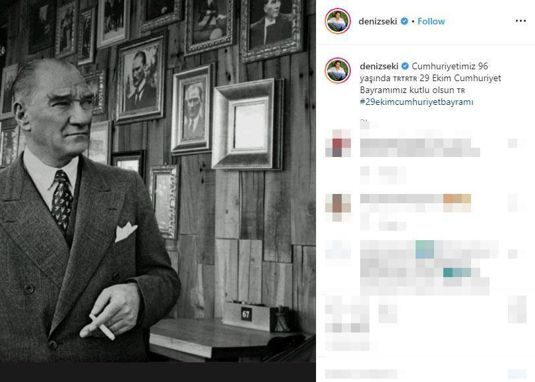Viewport: 535px width, 382px height.
Task: Follow the denizseki account
Action: (431, 21)
